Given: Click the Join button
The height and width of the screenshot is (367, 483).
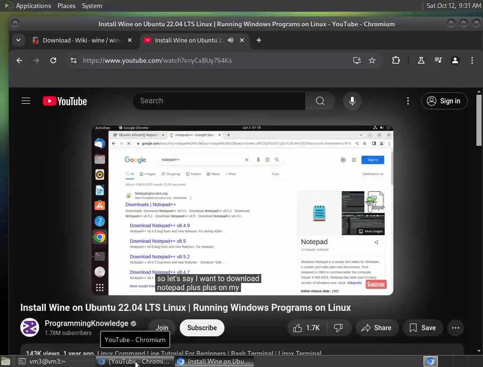Looking at the screenshot, I should pyautogui.click(x=162, y=328).
